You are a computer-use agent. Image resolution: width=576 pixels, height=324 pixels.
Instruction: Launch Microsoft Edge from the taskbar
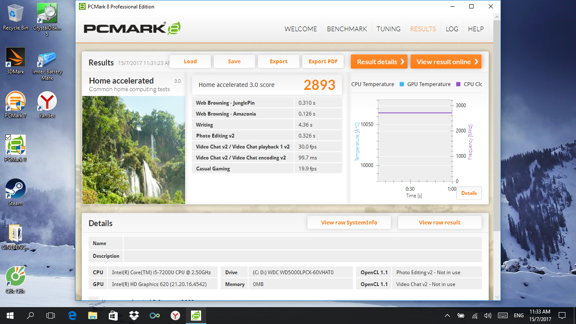[x=72, y=316]
